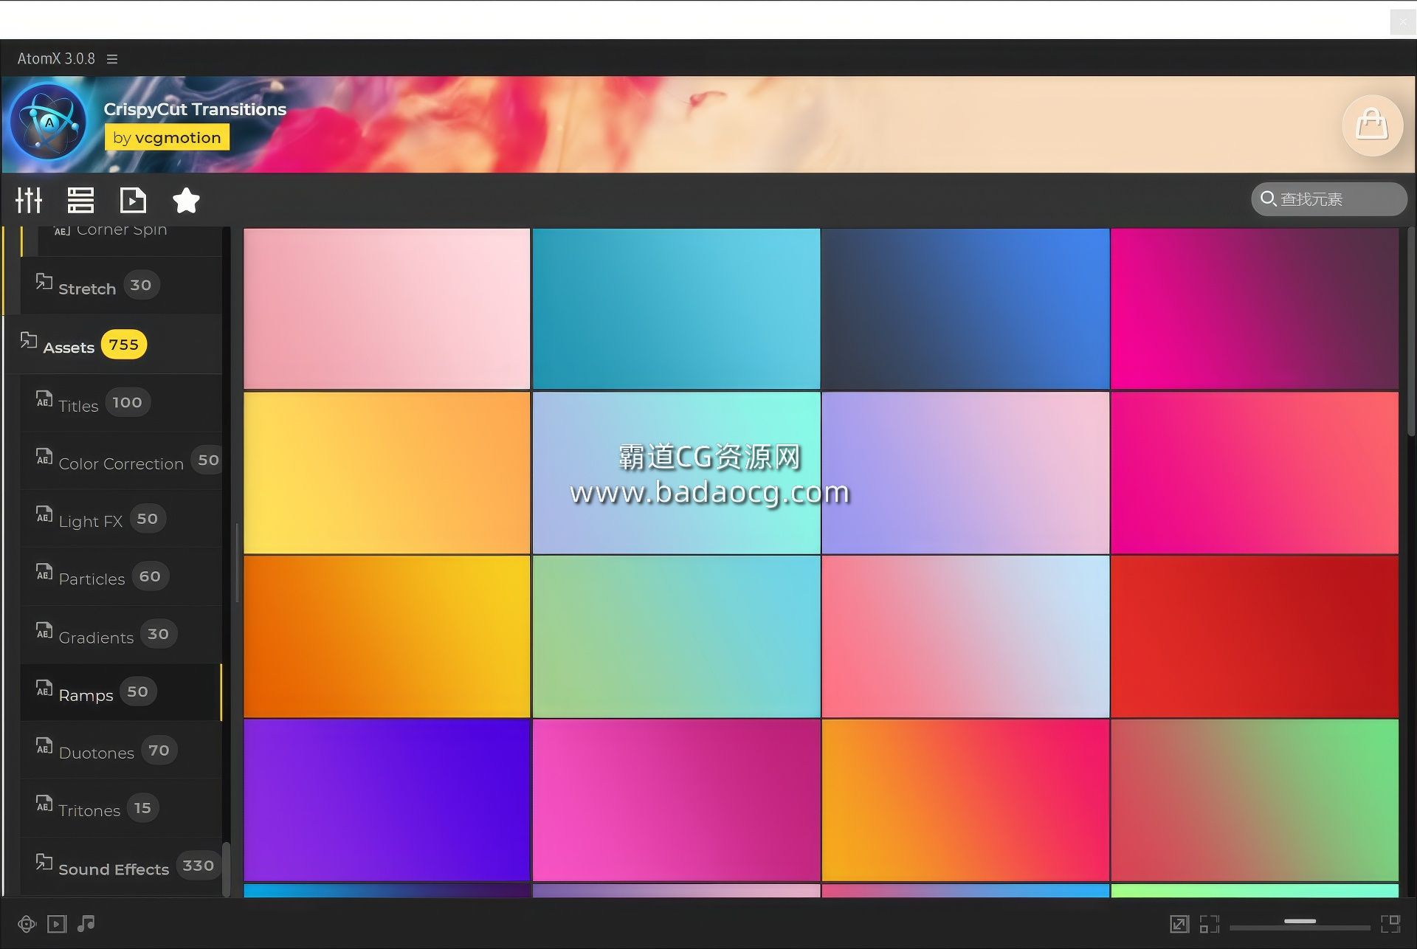Close the window with top-right X
This screenshot has height=949, width=1417.
(x=1402, y=22)
